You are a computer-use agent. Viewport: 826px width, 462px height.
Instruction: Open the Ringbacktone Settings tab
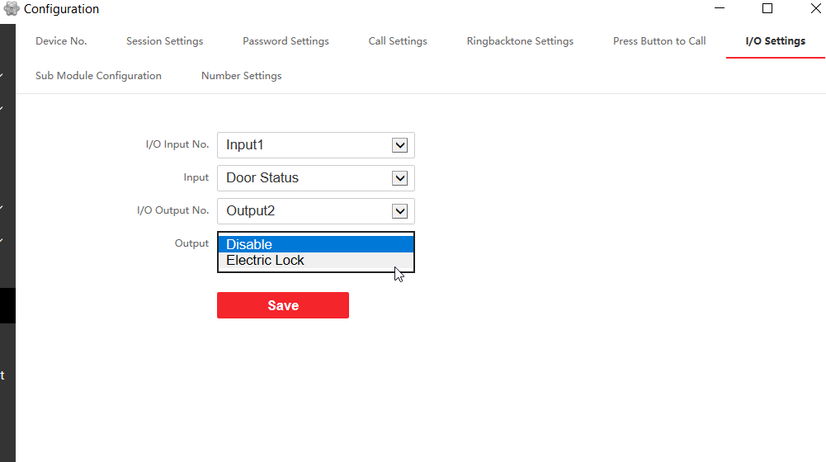pos(520,41)
